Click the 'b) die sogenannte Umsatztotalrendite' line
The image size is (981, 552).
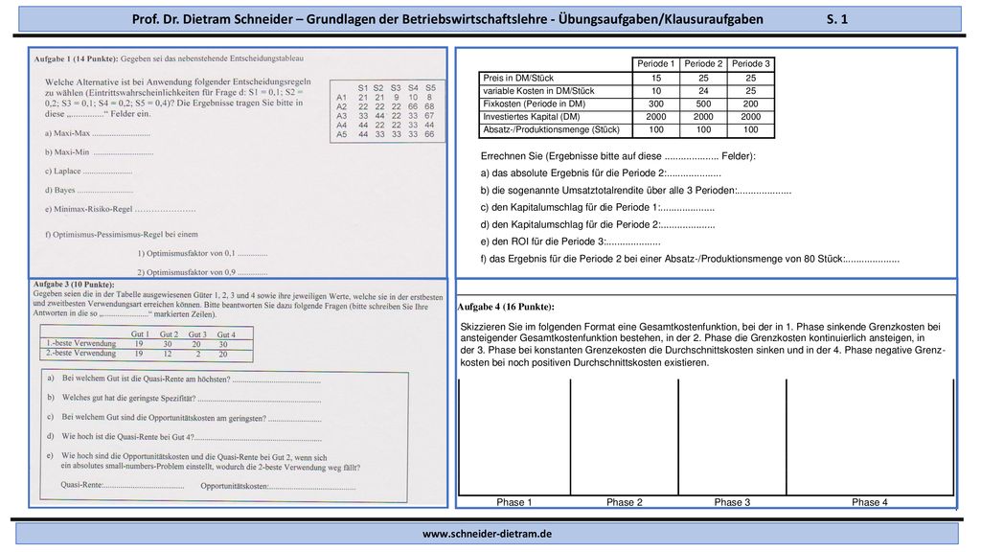click(636, 191)
